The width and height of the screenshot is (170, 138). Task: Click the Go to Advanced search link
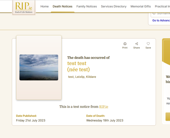161,20
